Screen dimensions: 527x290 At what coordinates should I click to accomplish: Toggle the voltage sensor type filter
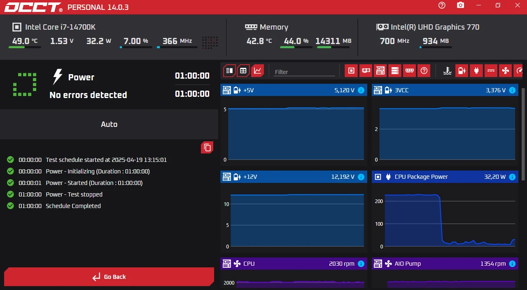click(x=462, y=71)
